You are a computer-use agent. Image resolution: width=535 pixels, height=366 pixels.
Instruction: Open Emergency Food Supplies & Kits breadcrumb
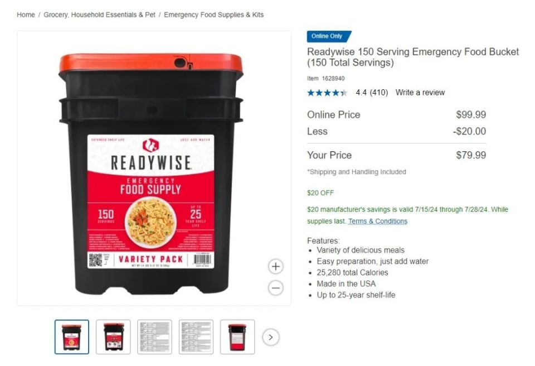tap(213, 15)
